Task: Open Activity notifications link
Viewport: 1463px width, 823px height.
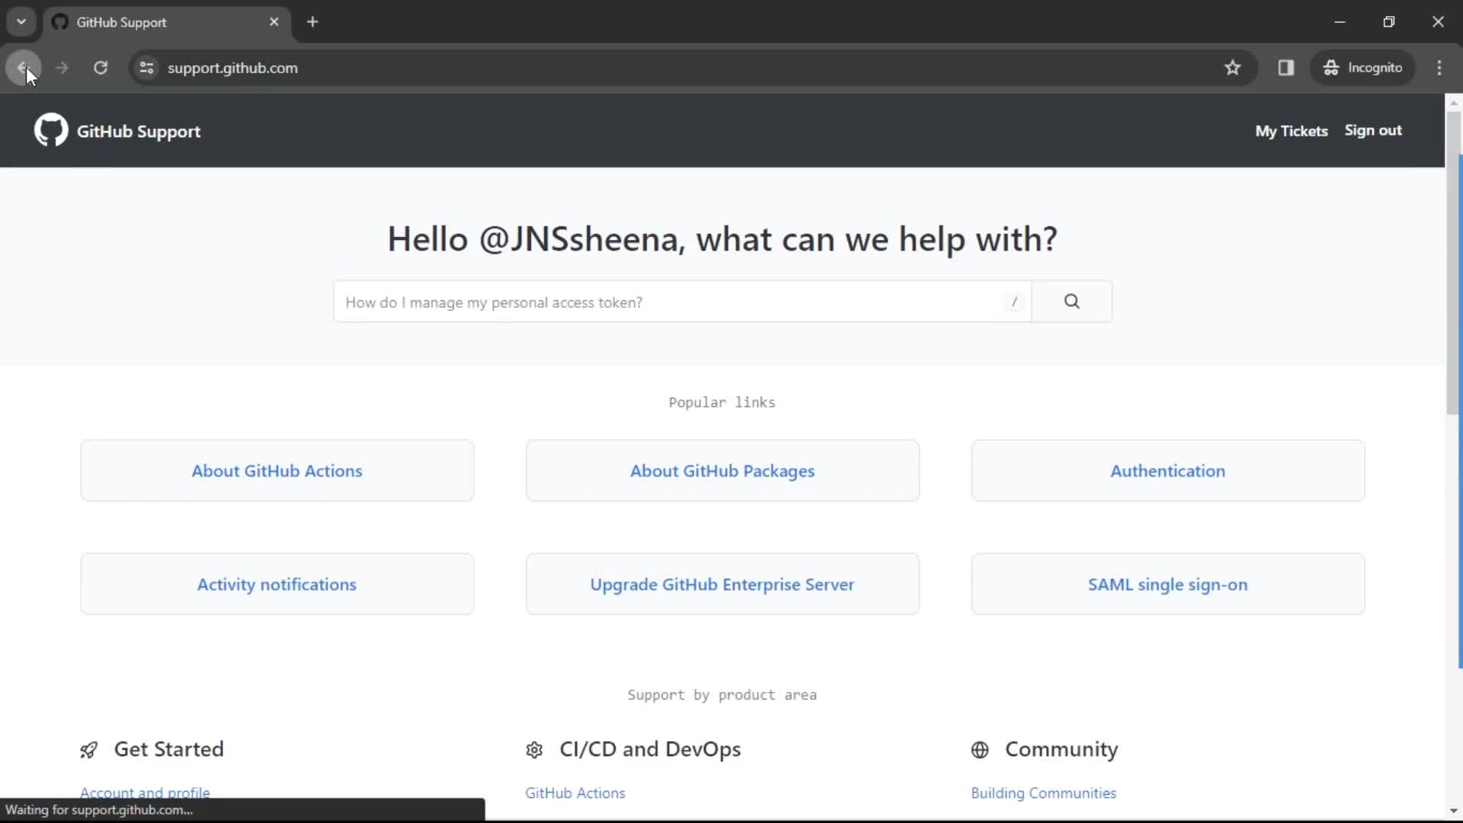Action: pyautogui.click(x=277, y=584)
